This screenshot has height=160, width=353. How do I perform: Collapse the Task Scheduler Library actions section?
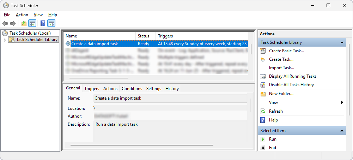click(x=341, y=42)
